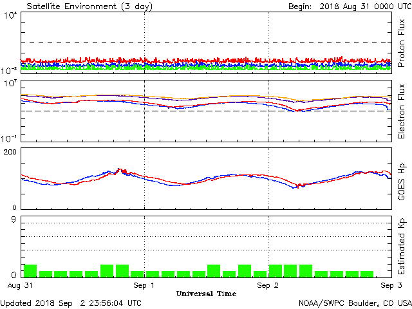Click the 'Sep 3' date label
412x309 pixels.
click(391, 285)
